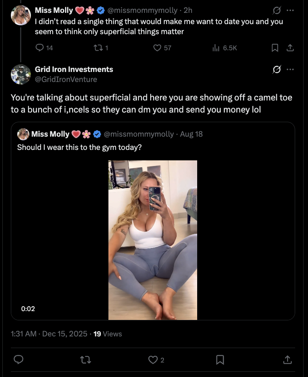
Task: Click the Grok icon on Grid Iron Investments tweet
Action: tap(277, 70)
